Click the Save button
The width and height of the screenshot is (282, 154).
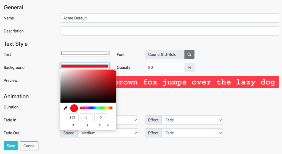tap(11, 146)
